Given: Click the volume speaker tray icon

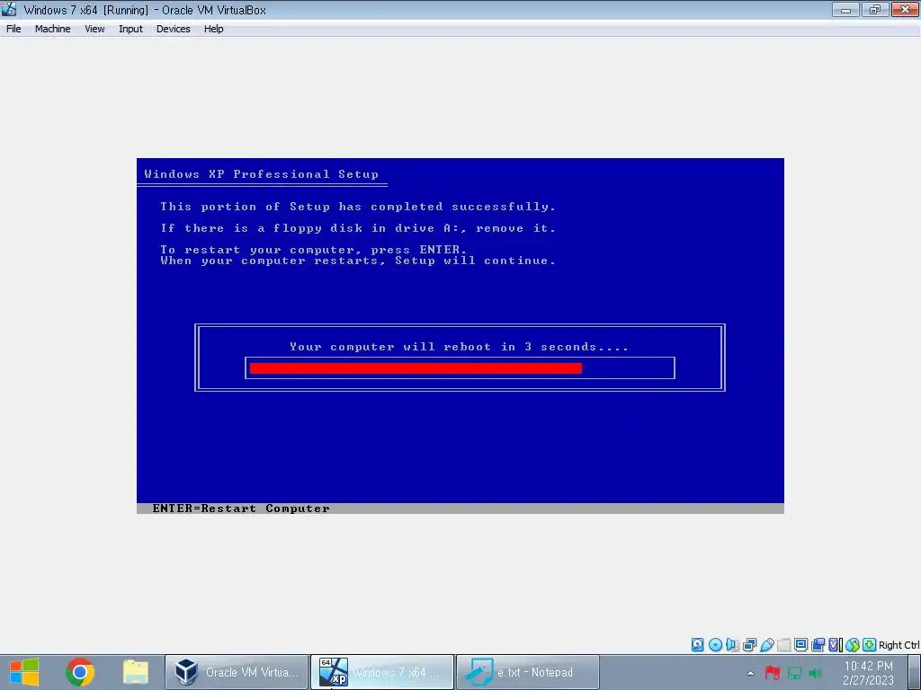Looking at the screenshot, I should pos(815,673).
